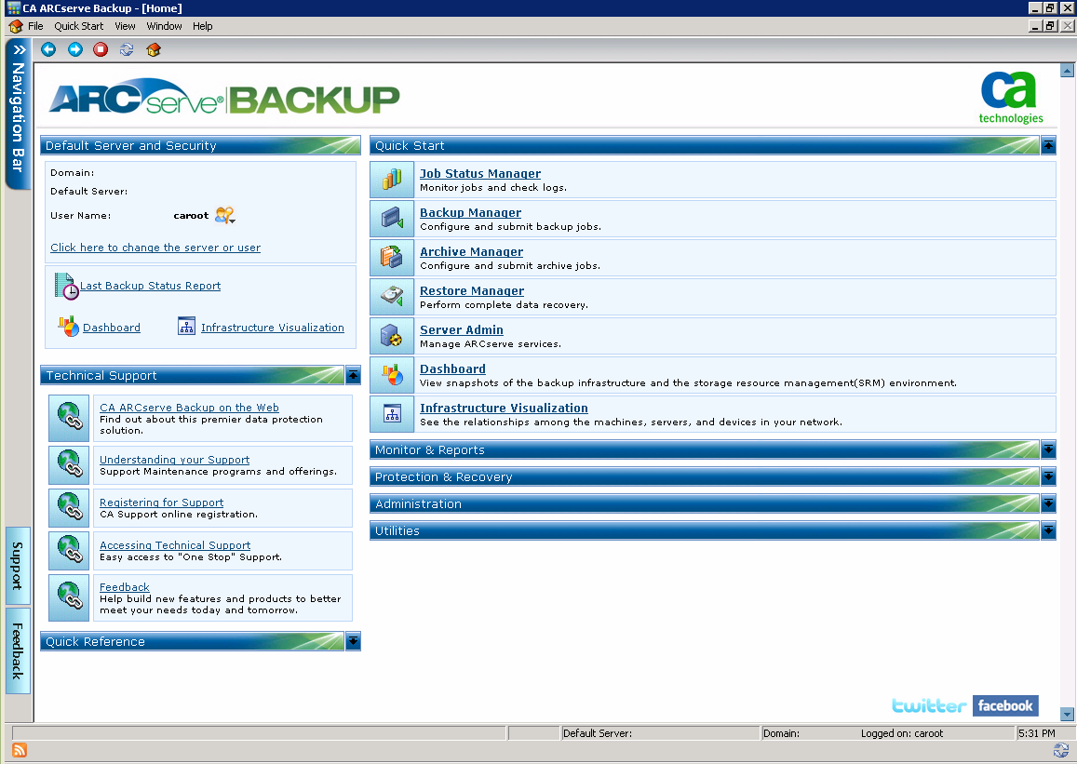Click the RSS feed icon in the status bar
The width and height of the screenshot is (1077, 764).
click(x=19, y=750)
